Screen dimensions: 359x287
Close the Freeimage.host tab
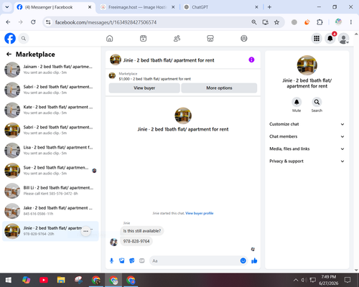point(173,7)
